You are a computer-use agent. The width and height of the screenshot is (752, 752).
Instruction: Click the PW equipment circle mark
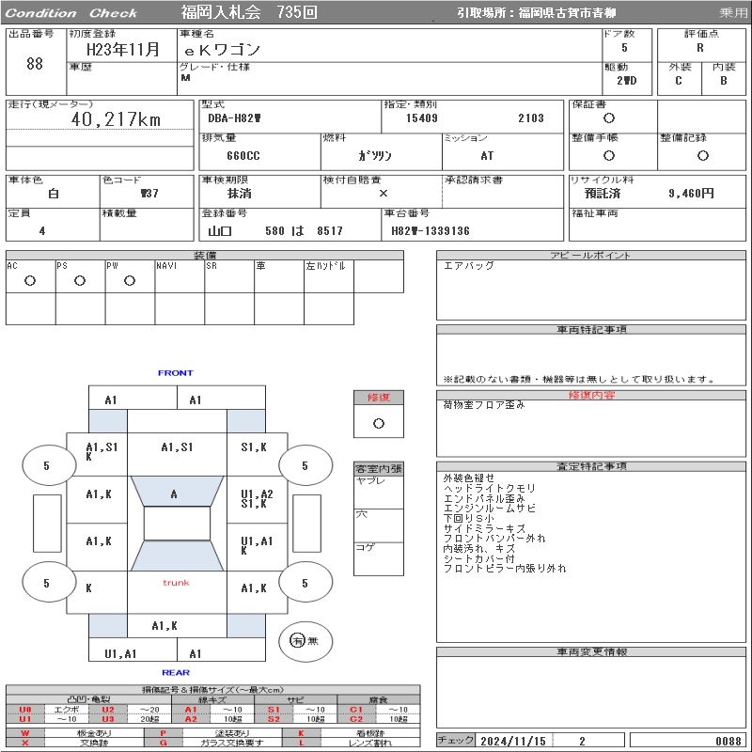click(x=130, y=280)
